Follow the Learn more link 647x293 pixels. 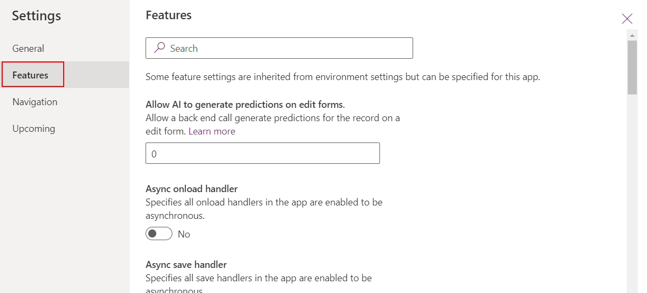(212, 131)
